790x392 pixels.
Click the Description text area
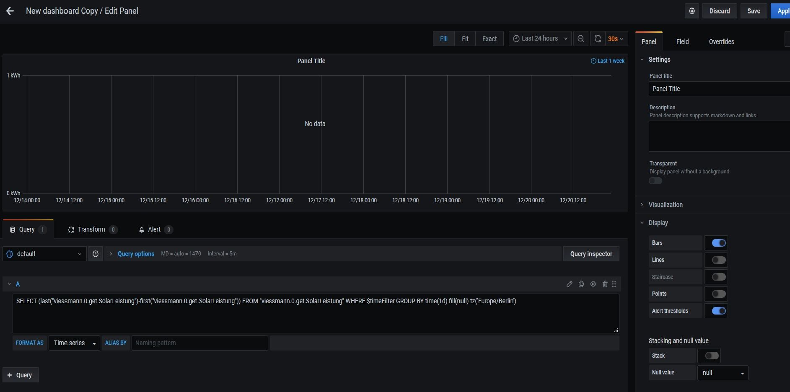(x=719, y=136)
